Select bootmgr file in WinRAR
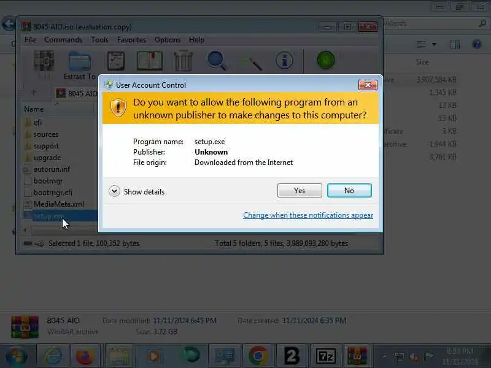This screenshot has width=491, height=368. tap(48, 181)
